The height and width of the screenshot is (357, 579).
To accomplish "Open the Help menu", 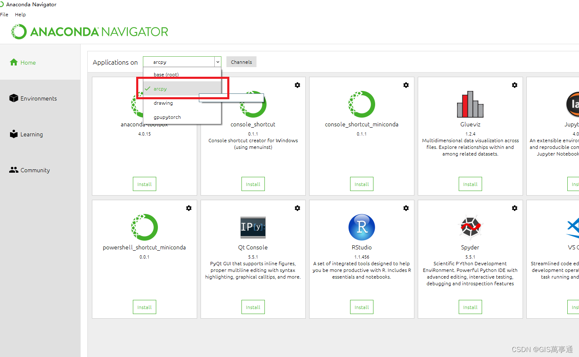I will point(20,15).
